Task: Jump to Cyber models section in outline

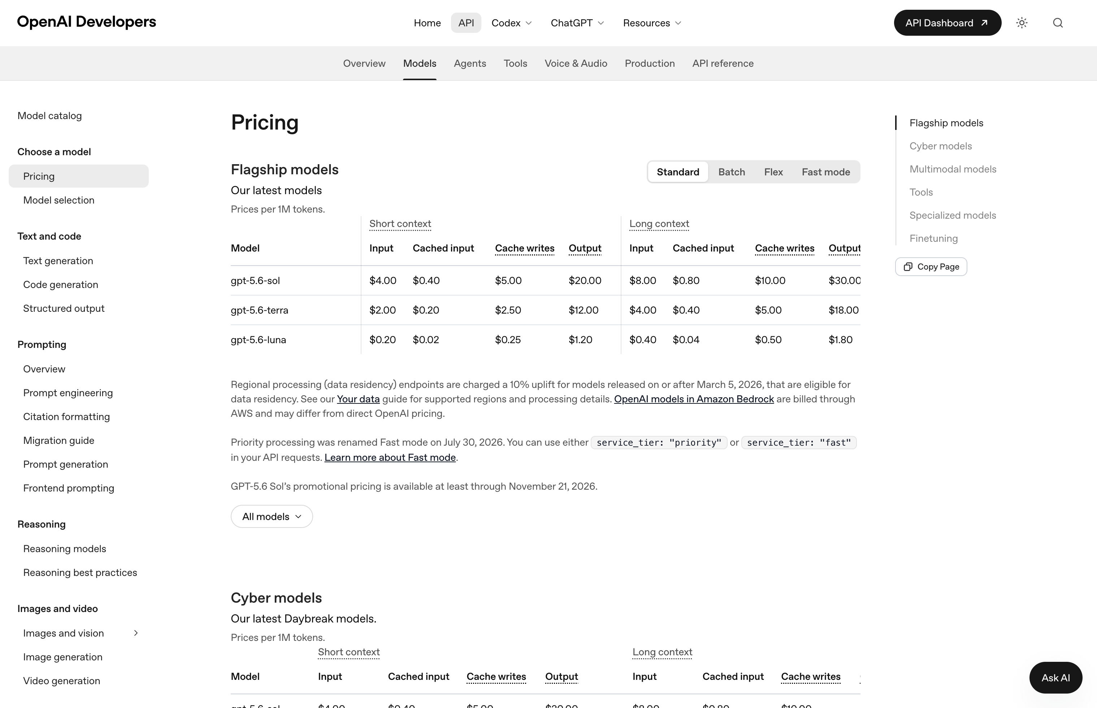Action: coord(941,146)
